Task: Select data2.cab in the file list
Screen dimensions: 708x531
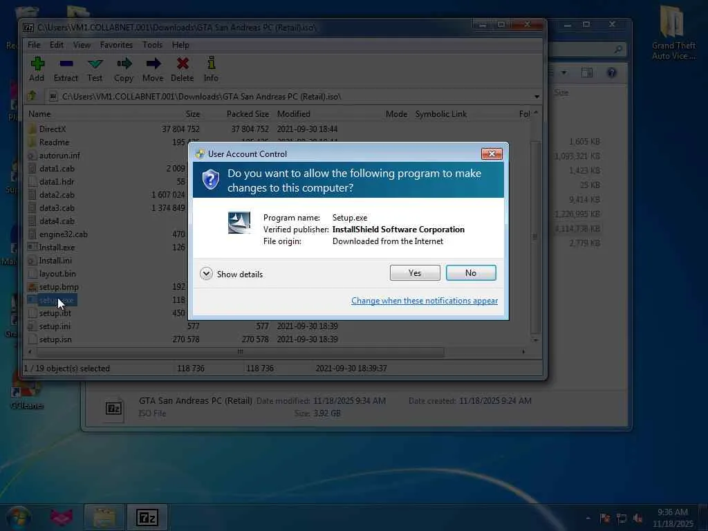Action: 57,194
